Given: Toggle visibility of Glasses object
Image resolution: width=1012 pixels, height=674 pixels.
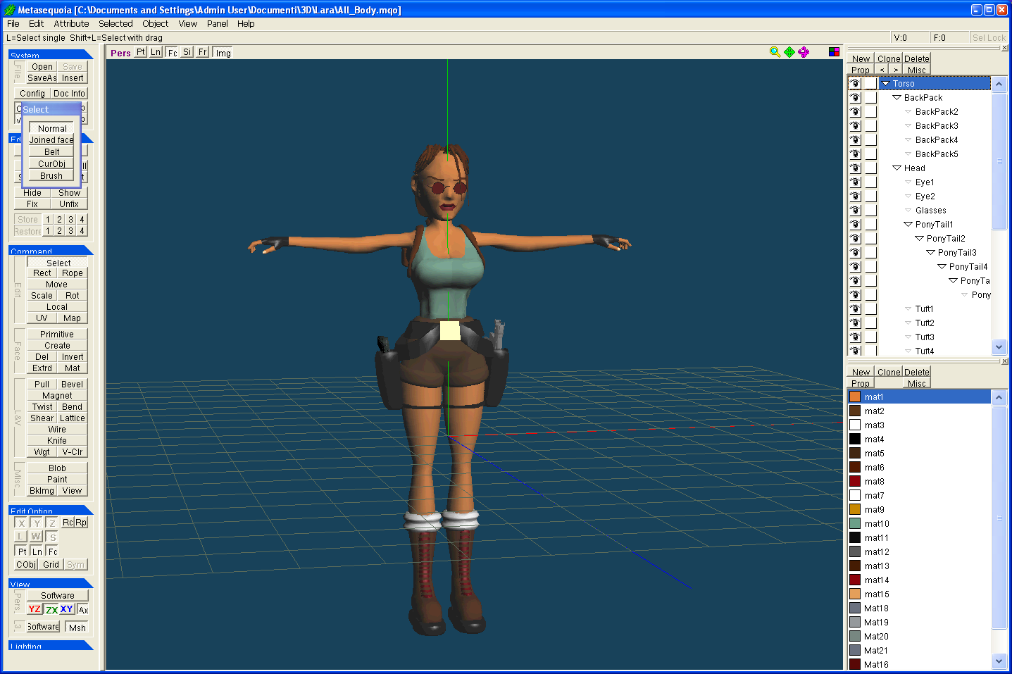Looking at the screenshot, I should pyautogui.click(x=855, y=210).
